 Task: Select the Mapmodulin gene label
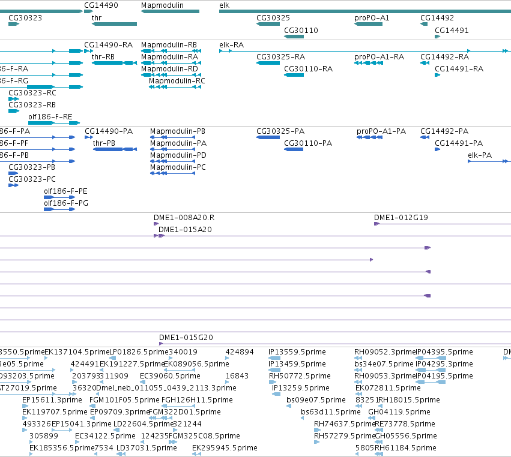(x=162, y=5)
